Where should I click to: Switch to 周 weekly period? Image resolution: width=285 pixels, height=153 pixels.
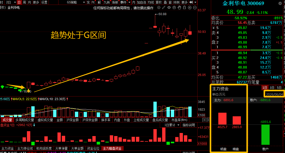[x=24, y=2]
